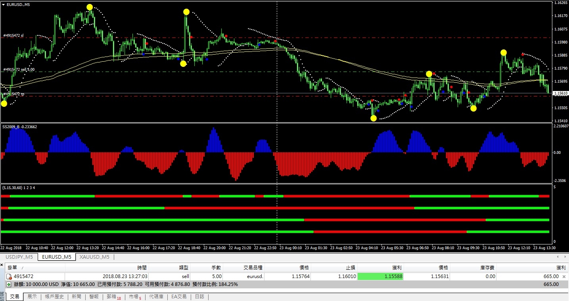Close order 4915472 with the row's X
Viewport: 569px width, 301px height.
pos(564,276)
